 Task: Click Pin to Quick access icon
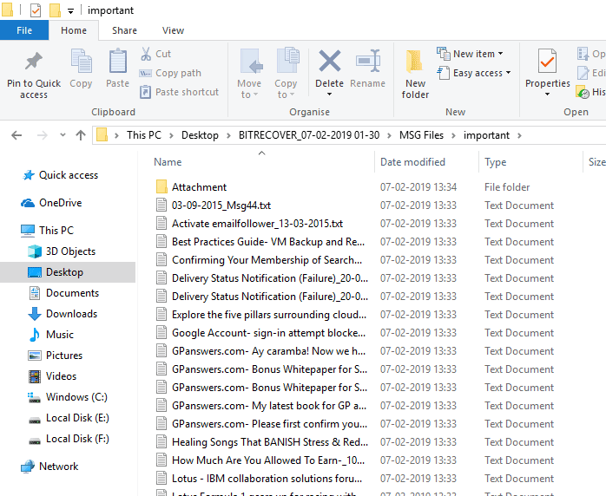tap(34, 62)
